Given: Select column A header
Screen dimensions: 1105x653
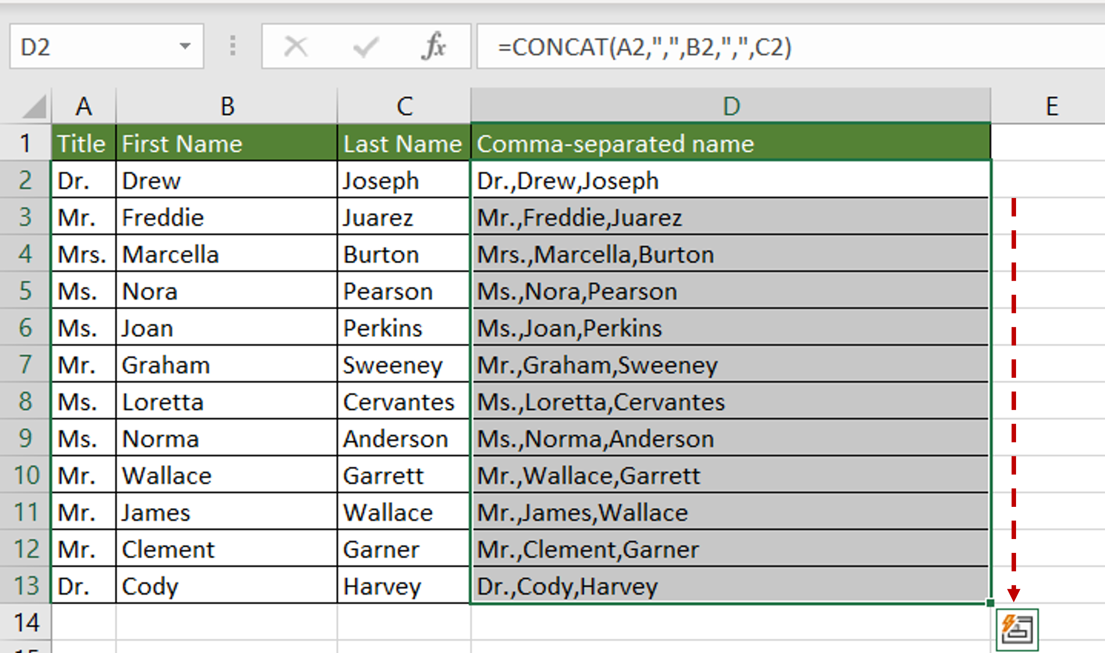Looking at the screenshot, I should [84, 106].
